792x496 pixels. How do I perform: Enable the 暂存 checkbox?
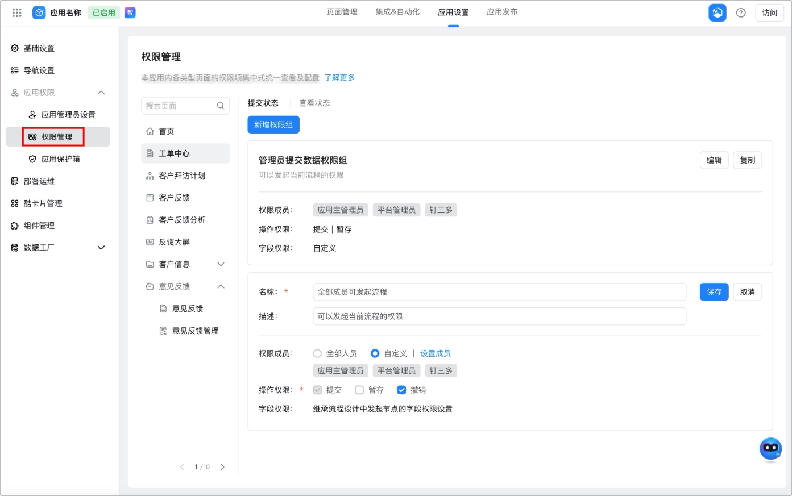click(x=359, y=390)
